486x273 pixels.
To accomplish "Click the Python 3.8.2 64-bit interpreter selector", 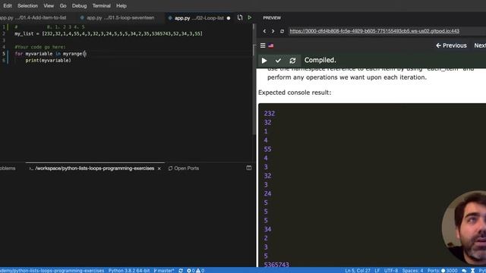I will tap(129, 271).
